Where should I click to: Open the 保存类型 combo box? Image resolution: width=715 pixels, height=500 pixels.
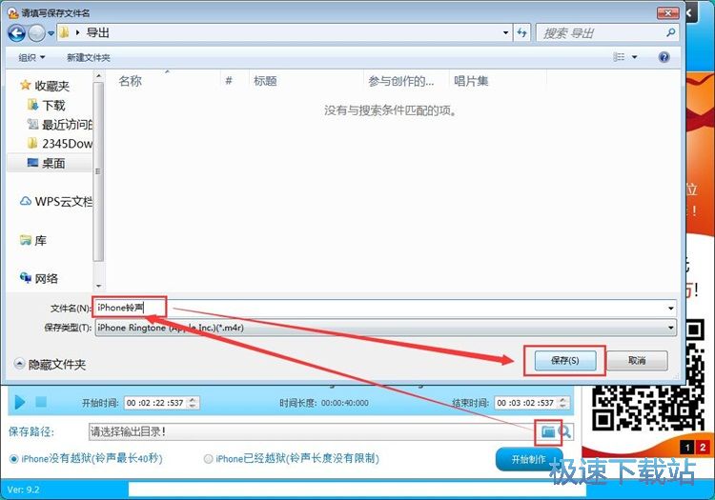coord(385,328)
